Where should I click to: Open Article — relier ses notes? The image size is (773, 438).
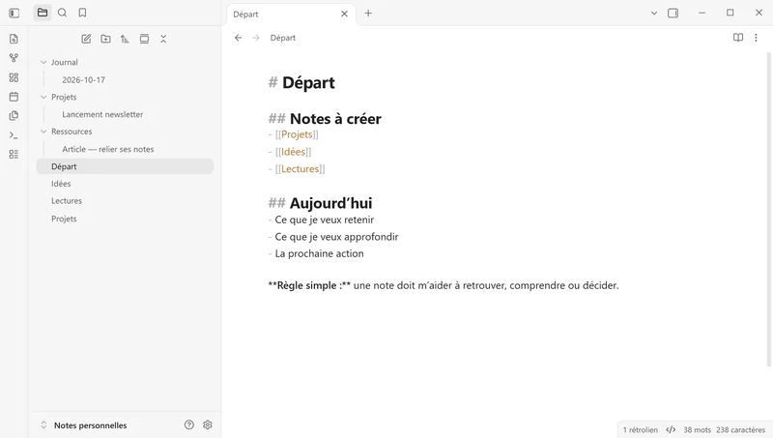click(x=108, y=149)
